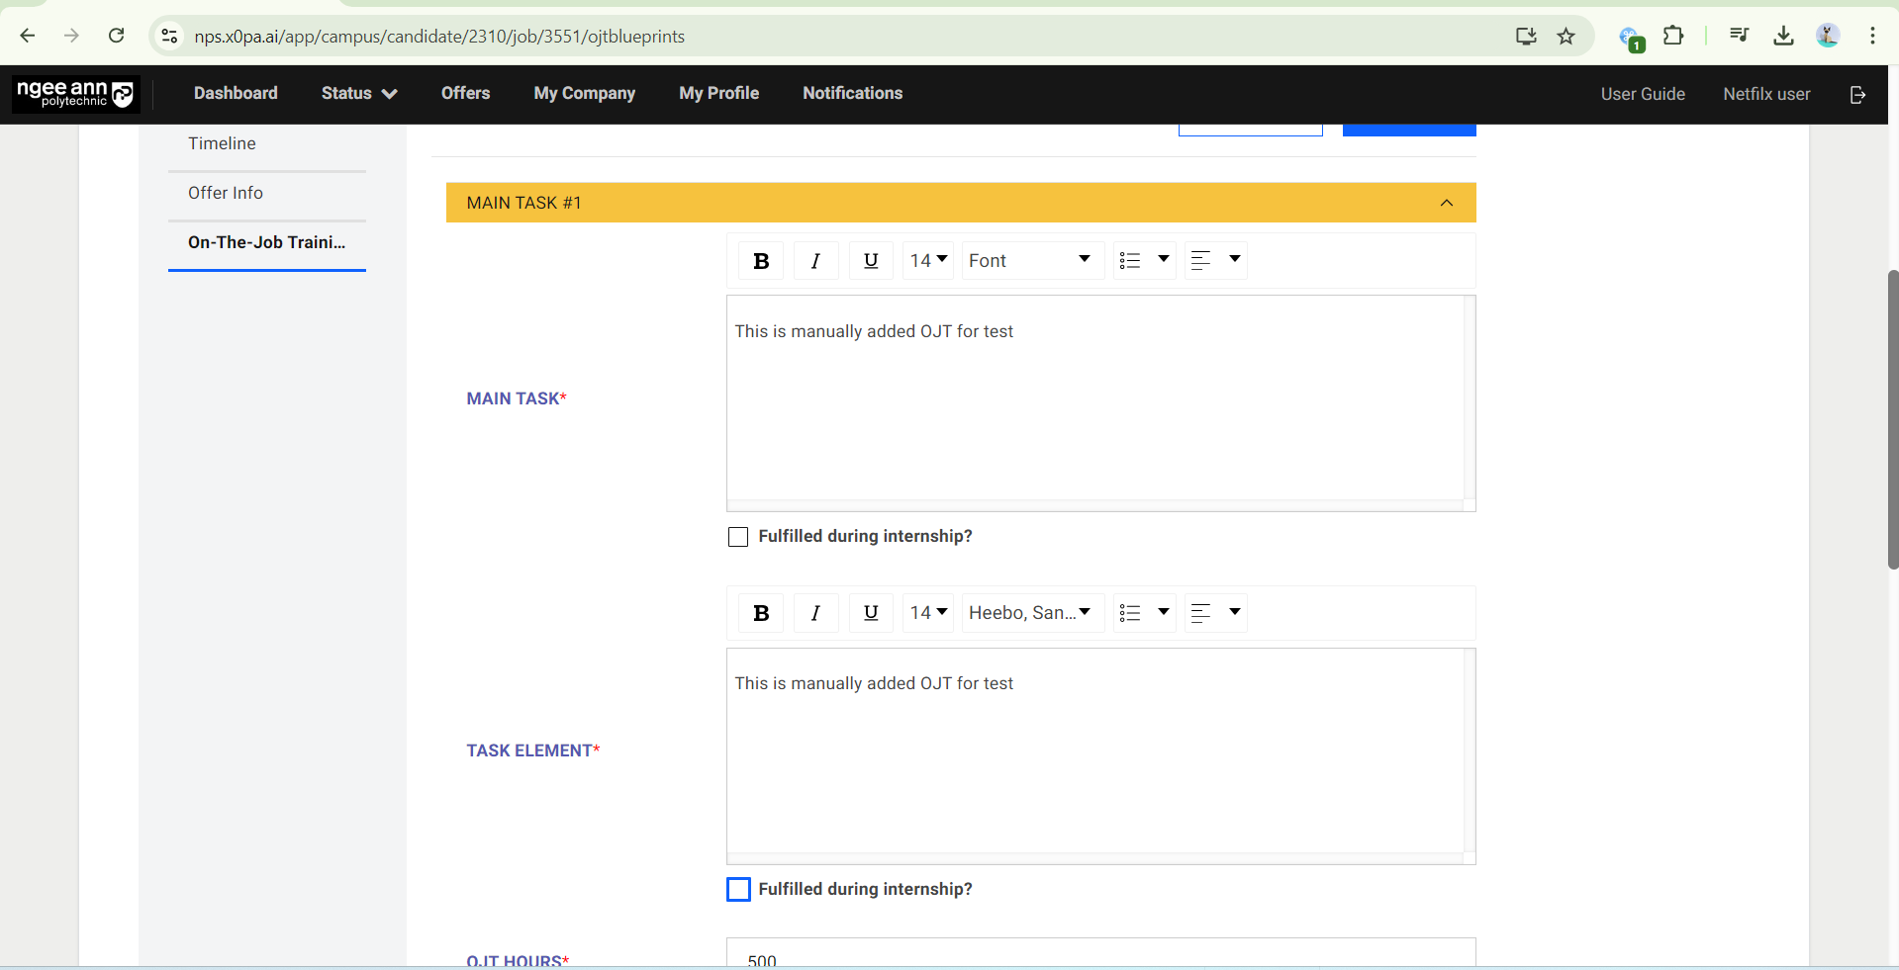Open the User Guide link
The width and height of the screenshot is (1899, 970).
(x=1643, y=94)
